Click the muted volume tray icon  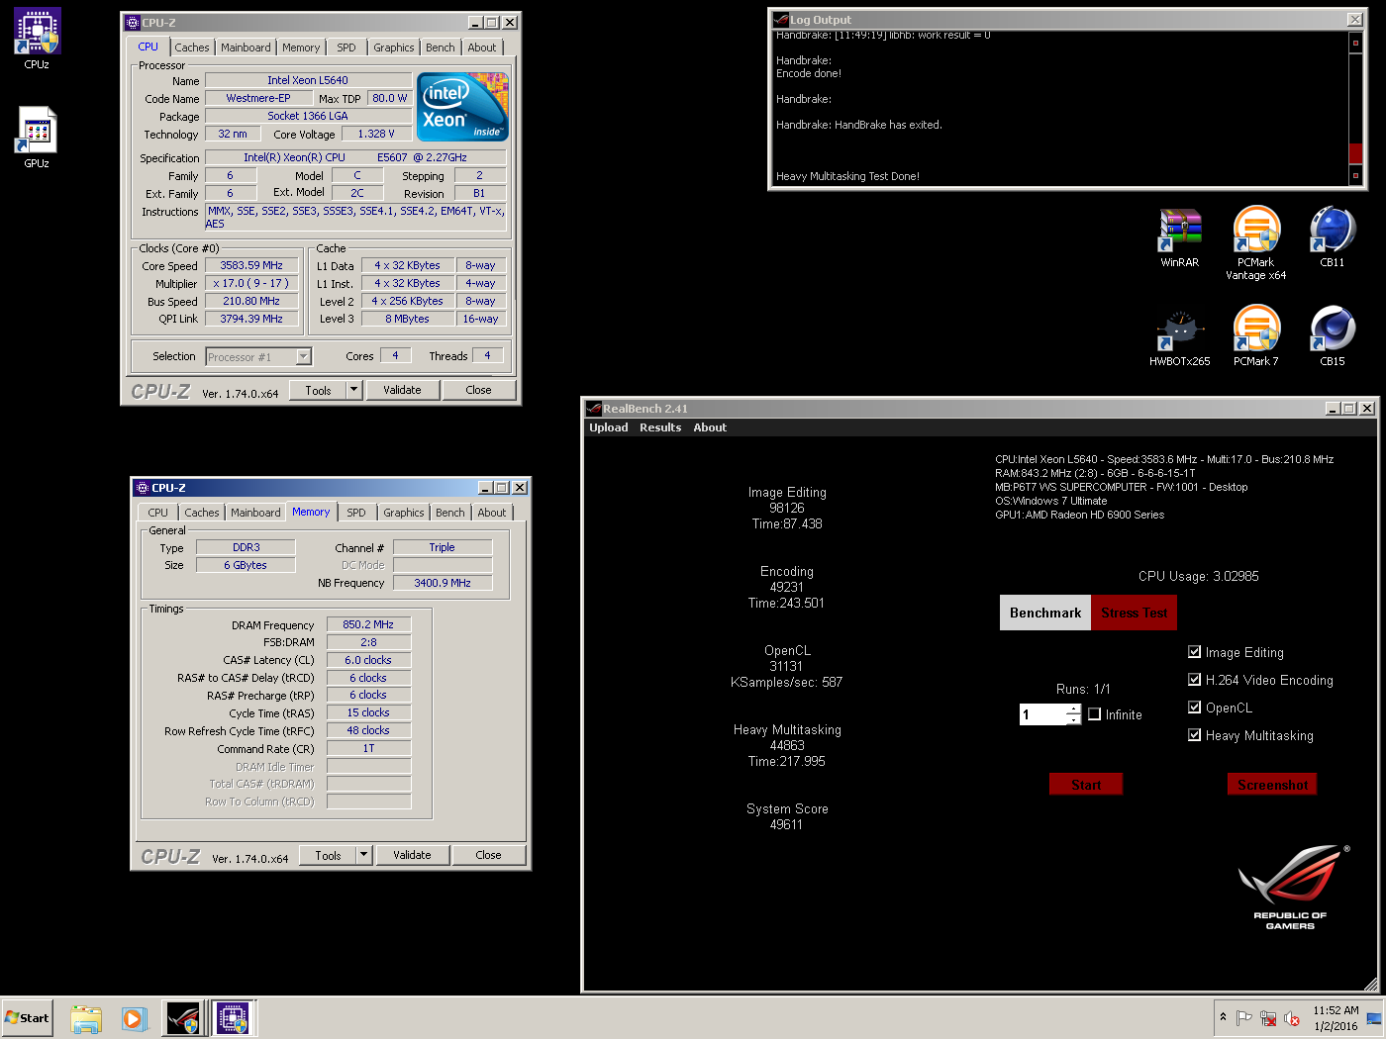tap(1292, 1018)
